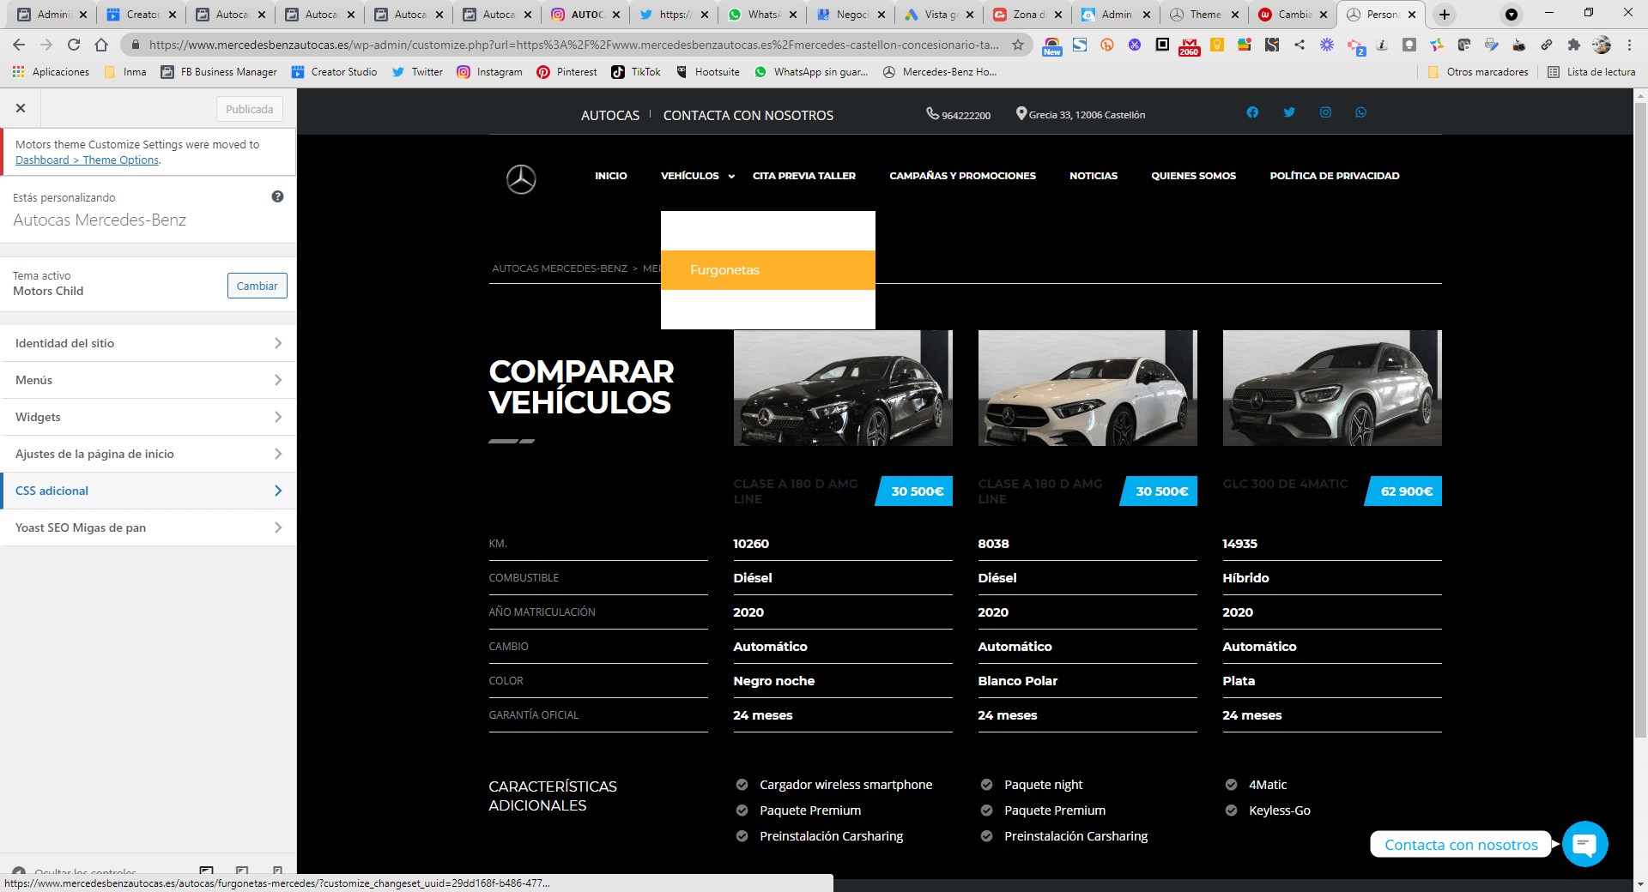Open the customizer help question-mark icon
The width and height of the screenshot is (1648, 892).
[x=277, y=196]
